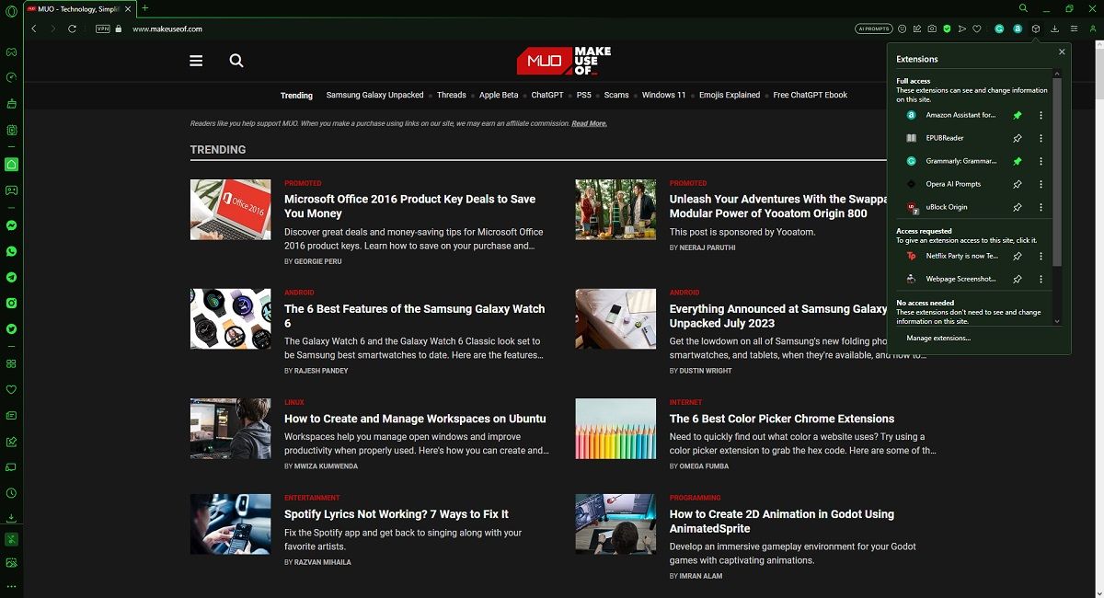
Task: Open WhatsApp from the sidebar
Action: [x=11, y=250]
